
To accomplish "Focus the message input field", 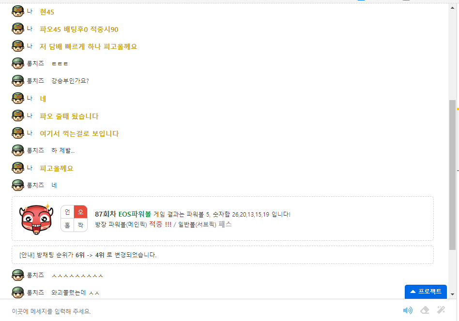I will point(202,311).
